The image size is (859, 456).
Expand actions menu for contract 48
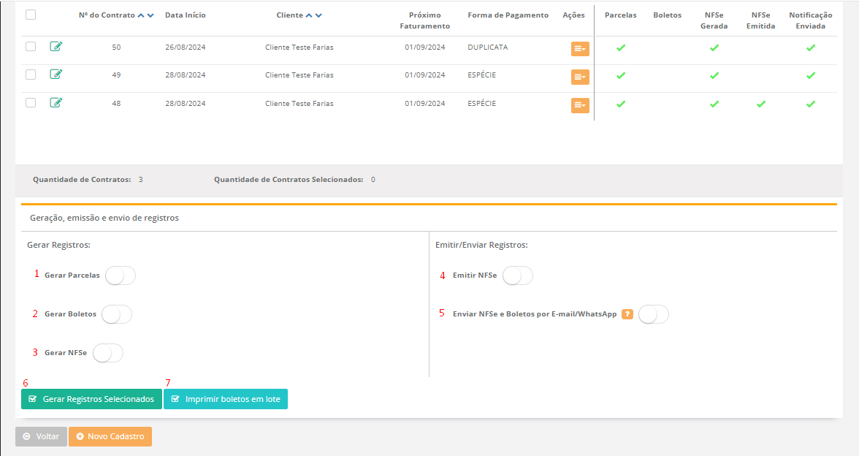click(x=580, y=105)
